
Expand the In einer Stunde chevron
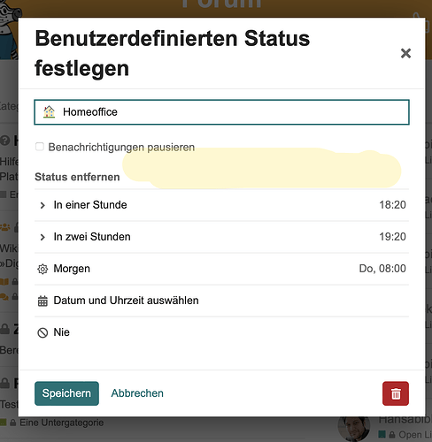pyautogui.click(x=42, y=205)
